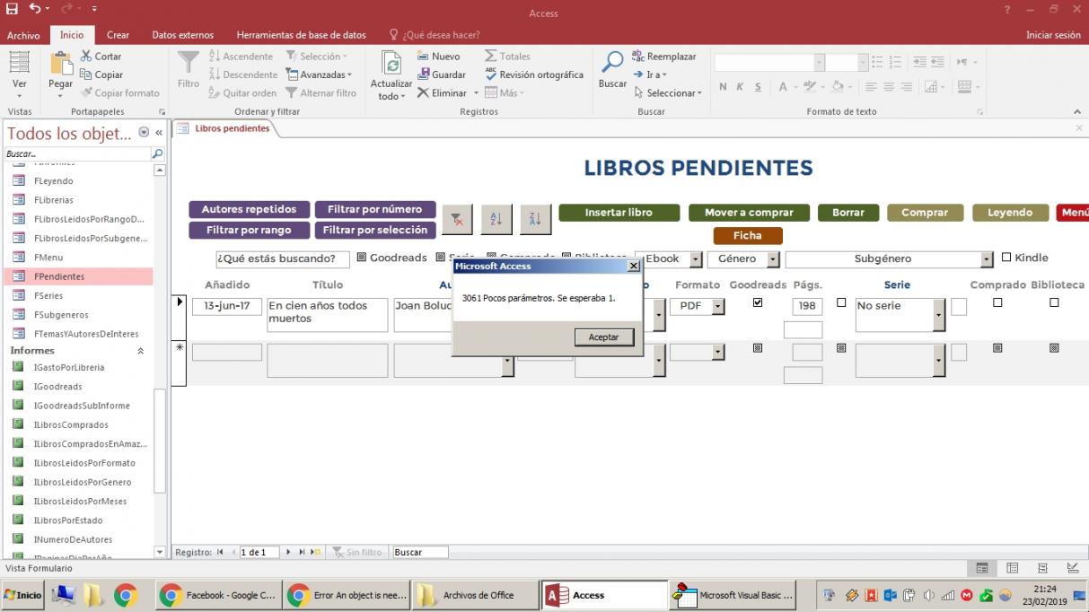Toggle checkbox left of No serie field
Image resolution: width=1089 pixels, height=612 pixels.
pos(841,302)
